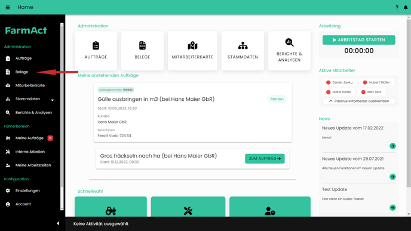The height and width of the screenshot is (231, 411).
Task: Go to Meine Aufträge in sidebar
Action: pos(29,138)
